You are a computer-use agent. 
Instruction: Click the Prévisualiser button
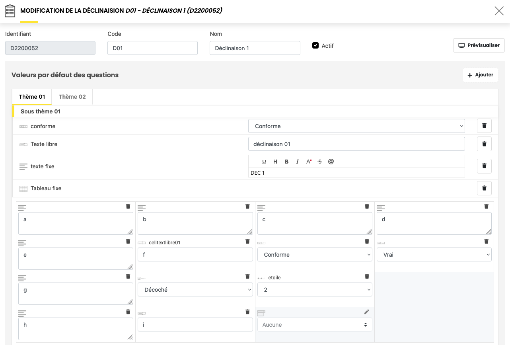479,45
